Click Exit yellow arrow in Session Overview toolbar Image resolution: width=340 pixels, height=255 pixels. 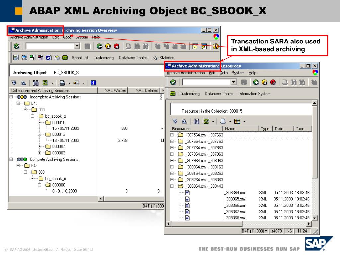pyautogui.click(x=108, y=46)
